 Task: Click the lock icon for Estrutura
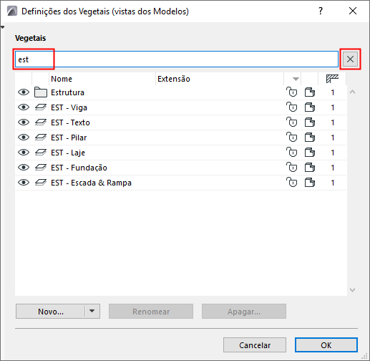click(x=291, y=92)
